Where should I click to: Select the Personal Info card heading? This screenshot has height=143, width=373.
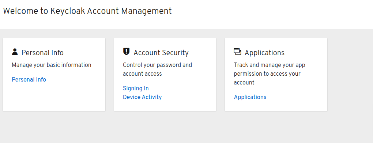(42, 53)
